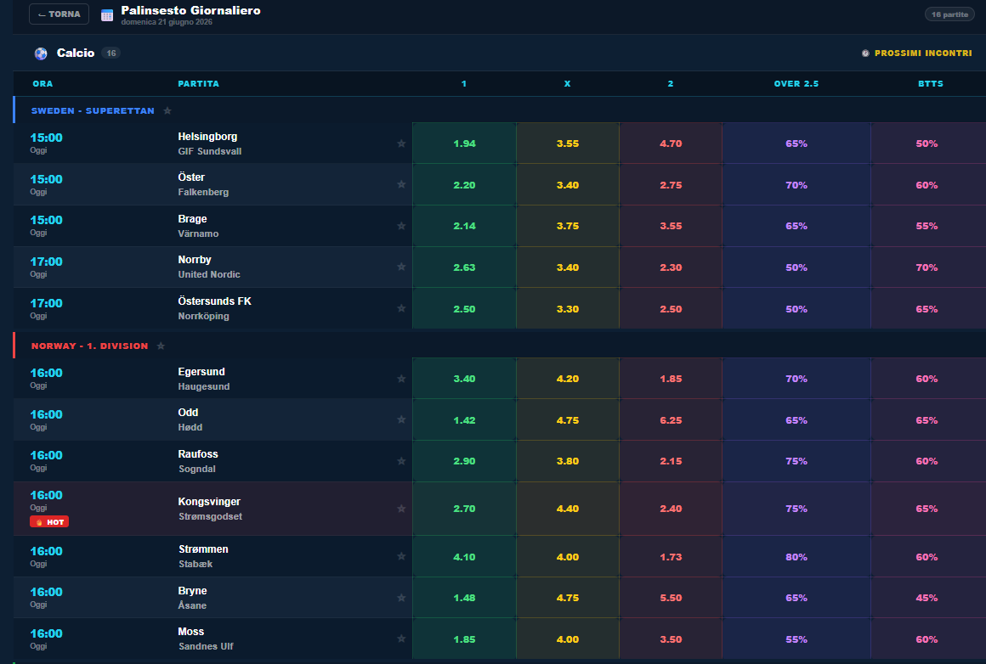Favorite the Helsingborg vs GIF Sundsvall match star
986x664 pixels.
[x=401, y=143]
